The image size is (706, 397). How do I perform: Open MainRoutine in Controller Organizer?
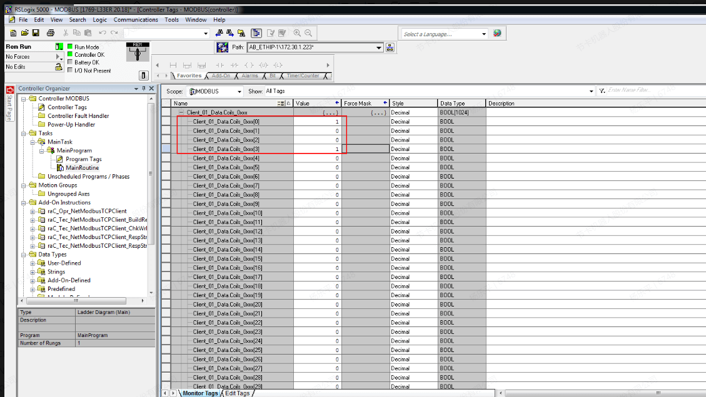[x=82, y=168]
